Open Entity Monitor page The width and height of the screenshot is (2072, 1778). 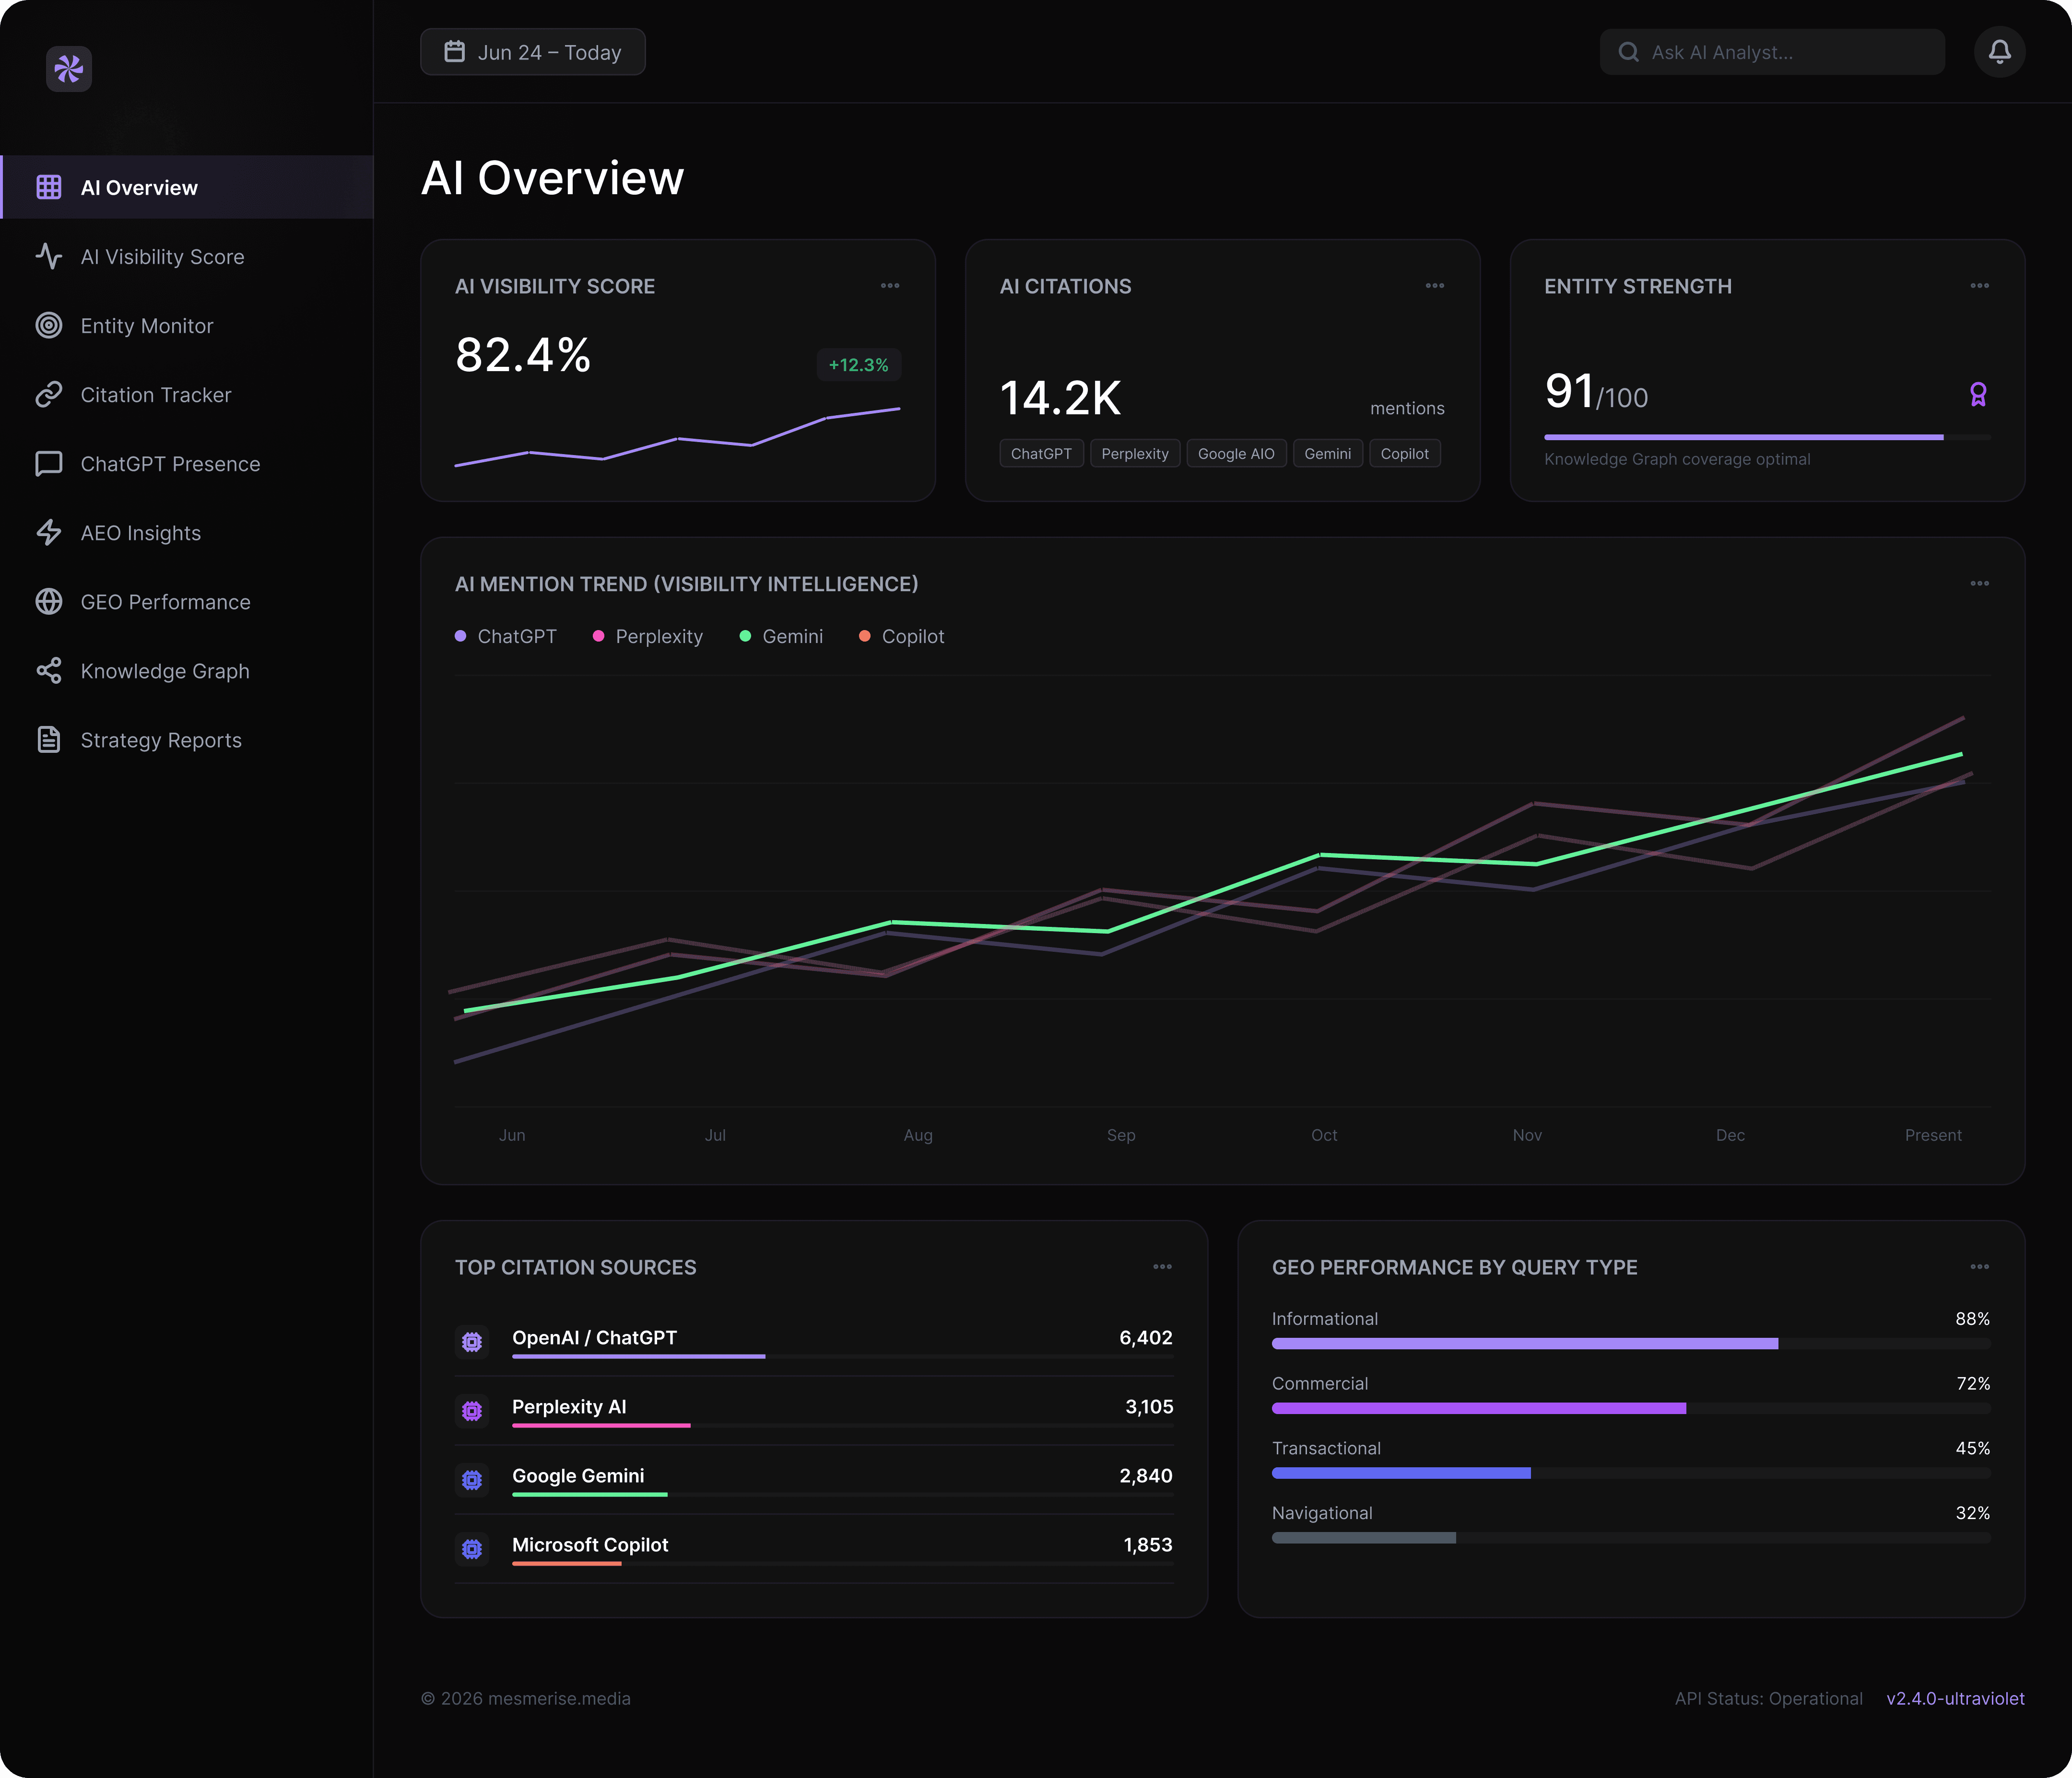[187, 325]
